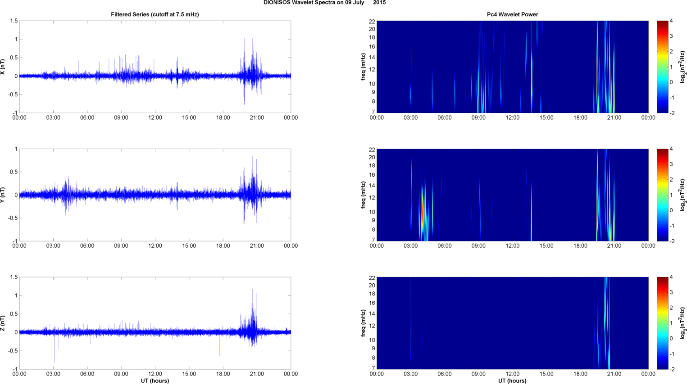687x384 pixels.
Task: Click the value 4 on the middle colorbar
Action: [x=671, y=149]
